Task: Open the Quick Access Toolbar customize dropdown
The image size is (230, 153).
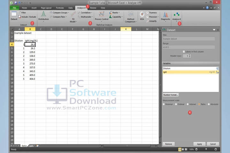Action: (x=30, y=3)
